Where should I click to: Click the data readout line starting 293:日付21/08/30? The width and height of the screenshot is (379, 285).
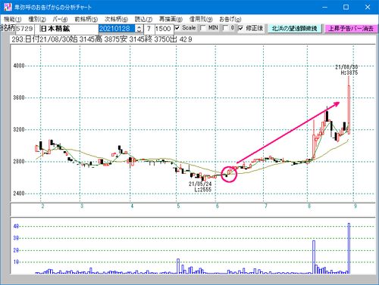coord(102,39)
